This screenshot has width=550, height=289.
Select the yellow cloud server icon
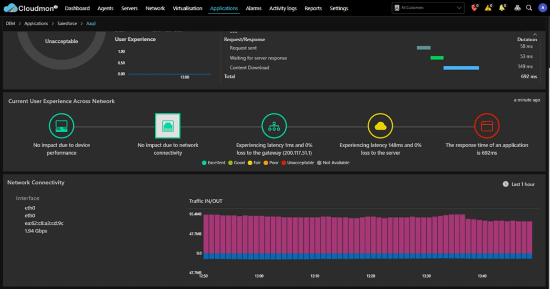pyautogui.click(x=380, y=126)
